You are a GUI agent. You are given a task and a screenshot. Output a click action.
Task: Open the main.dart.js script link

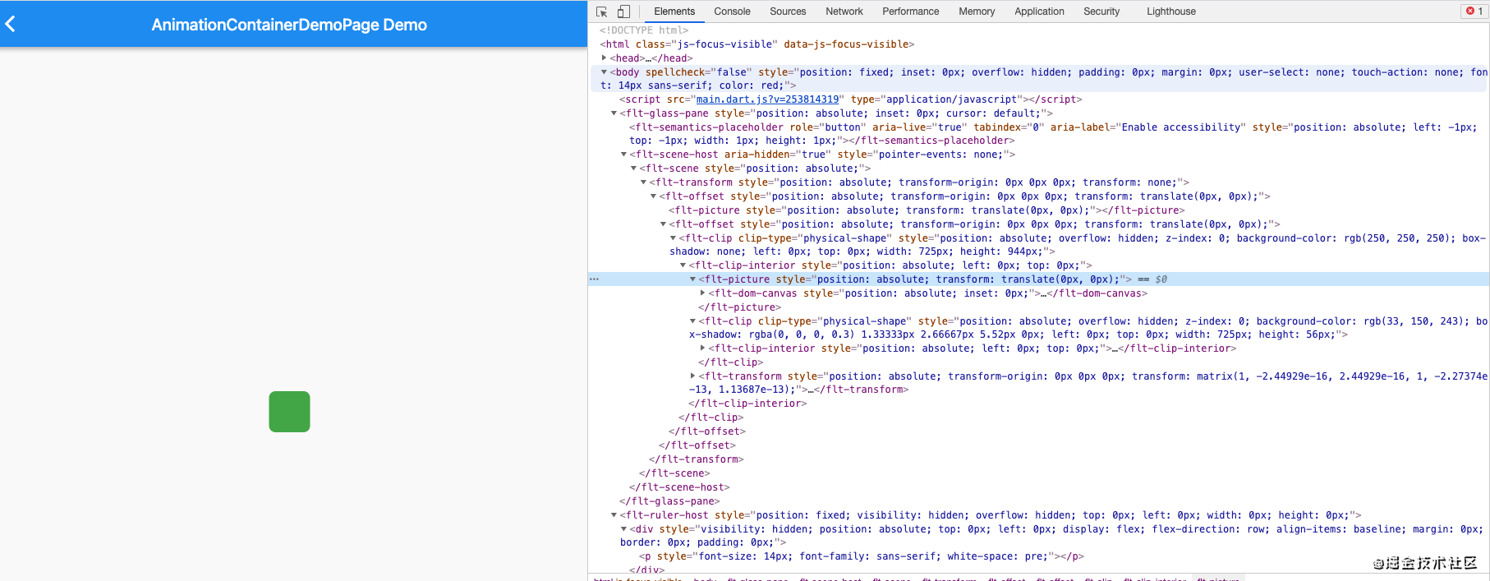pos(767,99)
